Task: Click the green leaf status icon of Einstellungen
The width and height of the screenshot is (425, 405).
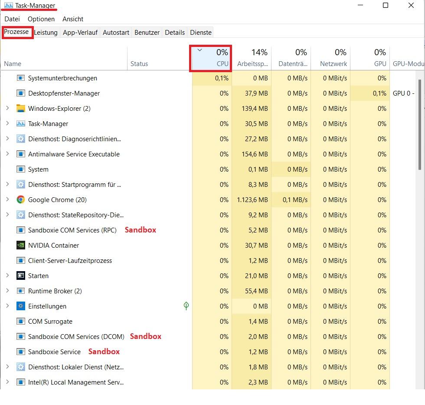Action: (x=186, y=306)
